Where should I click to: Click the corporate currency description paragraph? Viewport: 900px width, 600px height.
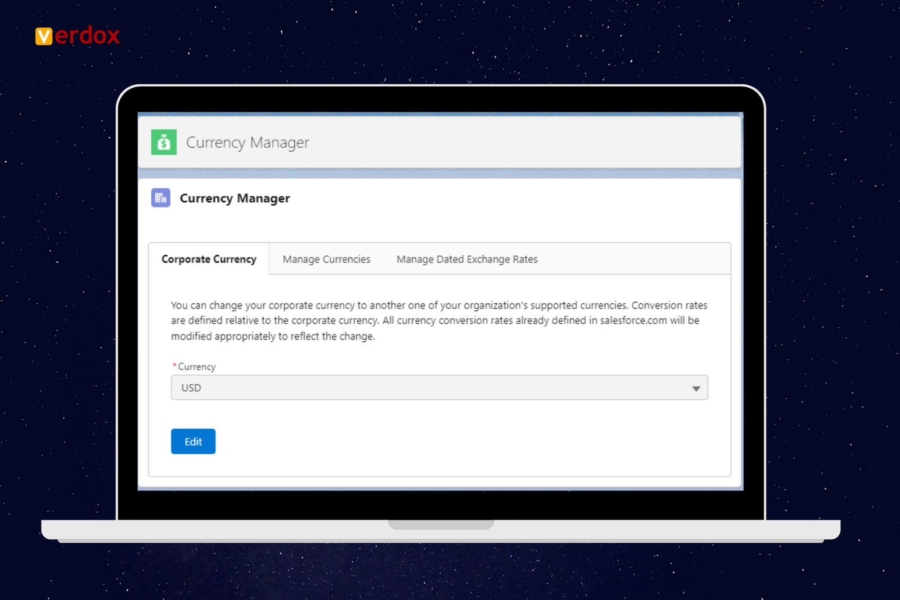[439, 321]
